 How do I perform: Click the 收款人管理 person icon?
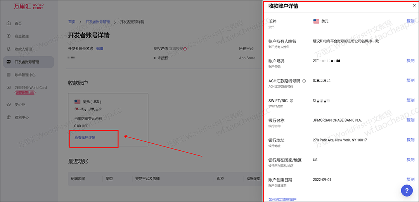coord(9,49)
